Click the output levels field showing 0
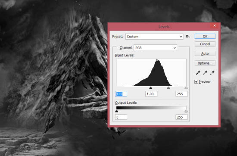The width and height of the screenshot is (237, 156). click(x=121, y=117)
